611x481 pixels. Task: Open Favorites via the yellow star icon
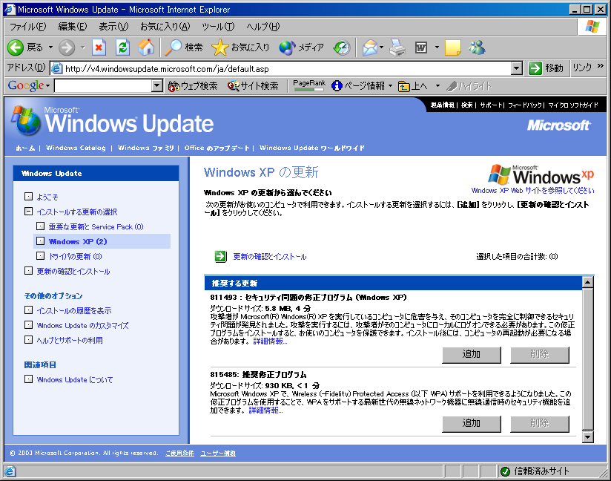tap(219, 48)
